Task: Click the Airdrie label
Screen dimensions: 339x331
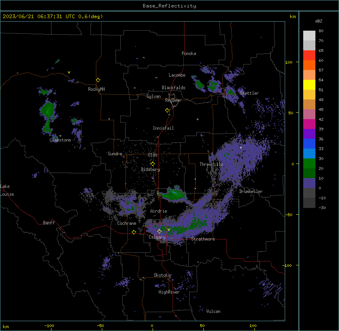Action: (159, 211)
